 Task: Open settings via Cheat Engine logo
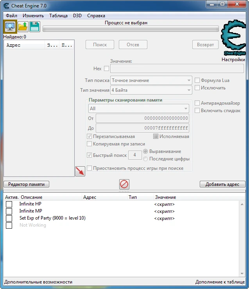coord(234,38)
